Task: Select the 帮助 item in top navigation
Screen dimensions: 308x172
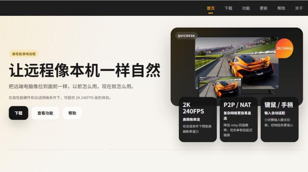Action: point(281,8)
